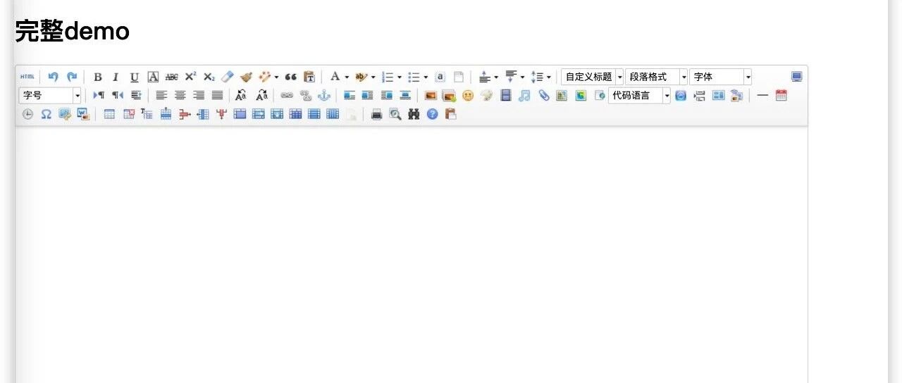
Task: Clear formatting with the eraser icon
Action: (227, 77)
